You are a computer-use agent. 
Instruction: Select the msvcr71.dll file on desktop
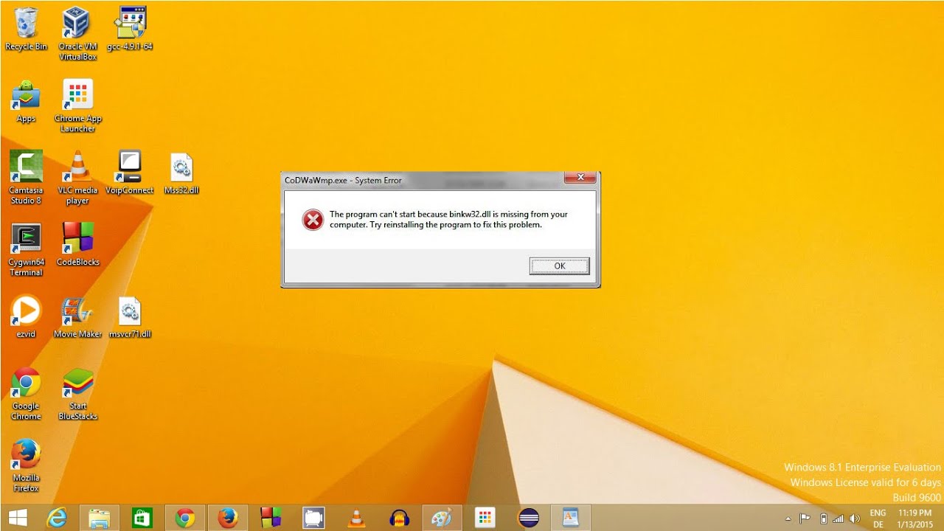click(x=130, y=317)
